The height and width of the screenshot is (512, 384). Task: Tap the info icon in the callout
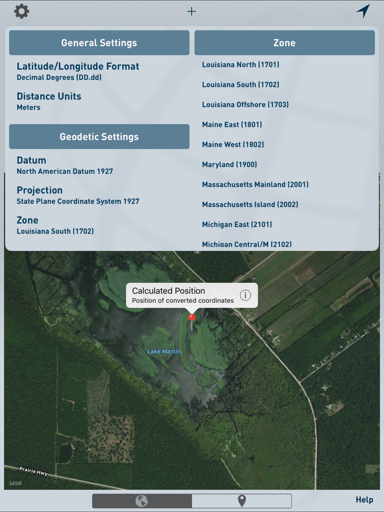pos(245,295)
